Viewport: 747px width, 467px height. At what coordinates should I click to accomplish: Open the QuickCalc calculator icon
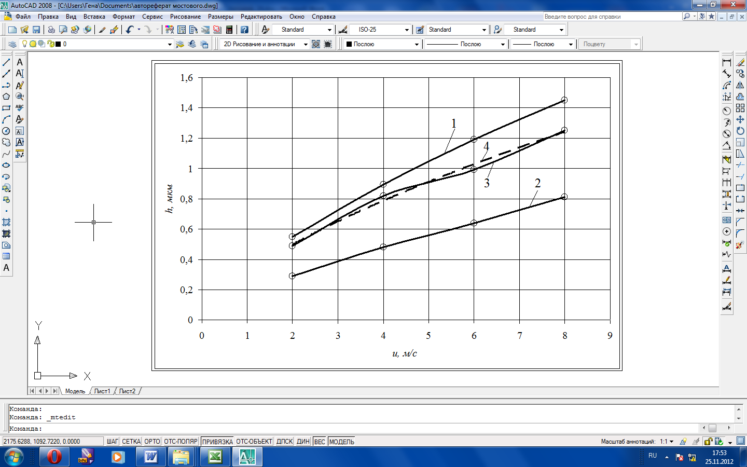pyautogui.click(x=229, y=30)
